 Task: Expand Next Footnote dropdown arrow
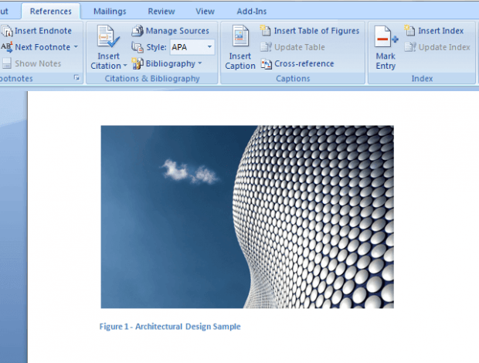pyautogui.click(x=76, y=47)
